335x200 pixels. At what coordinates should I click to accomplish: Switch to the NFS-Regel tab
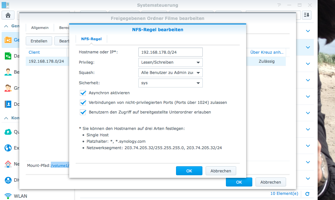point(91,39)
